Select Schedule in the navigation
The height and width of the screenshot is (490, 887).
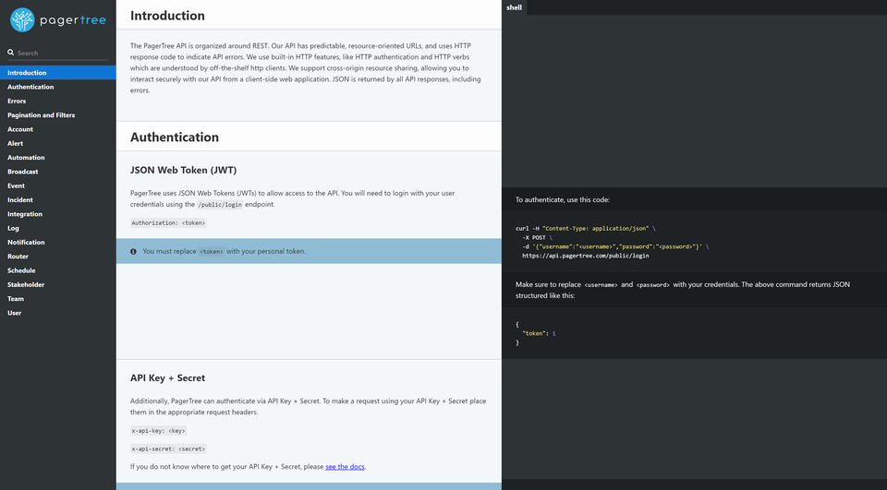21,270
